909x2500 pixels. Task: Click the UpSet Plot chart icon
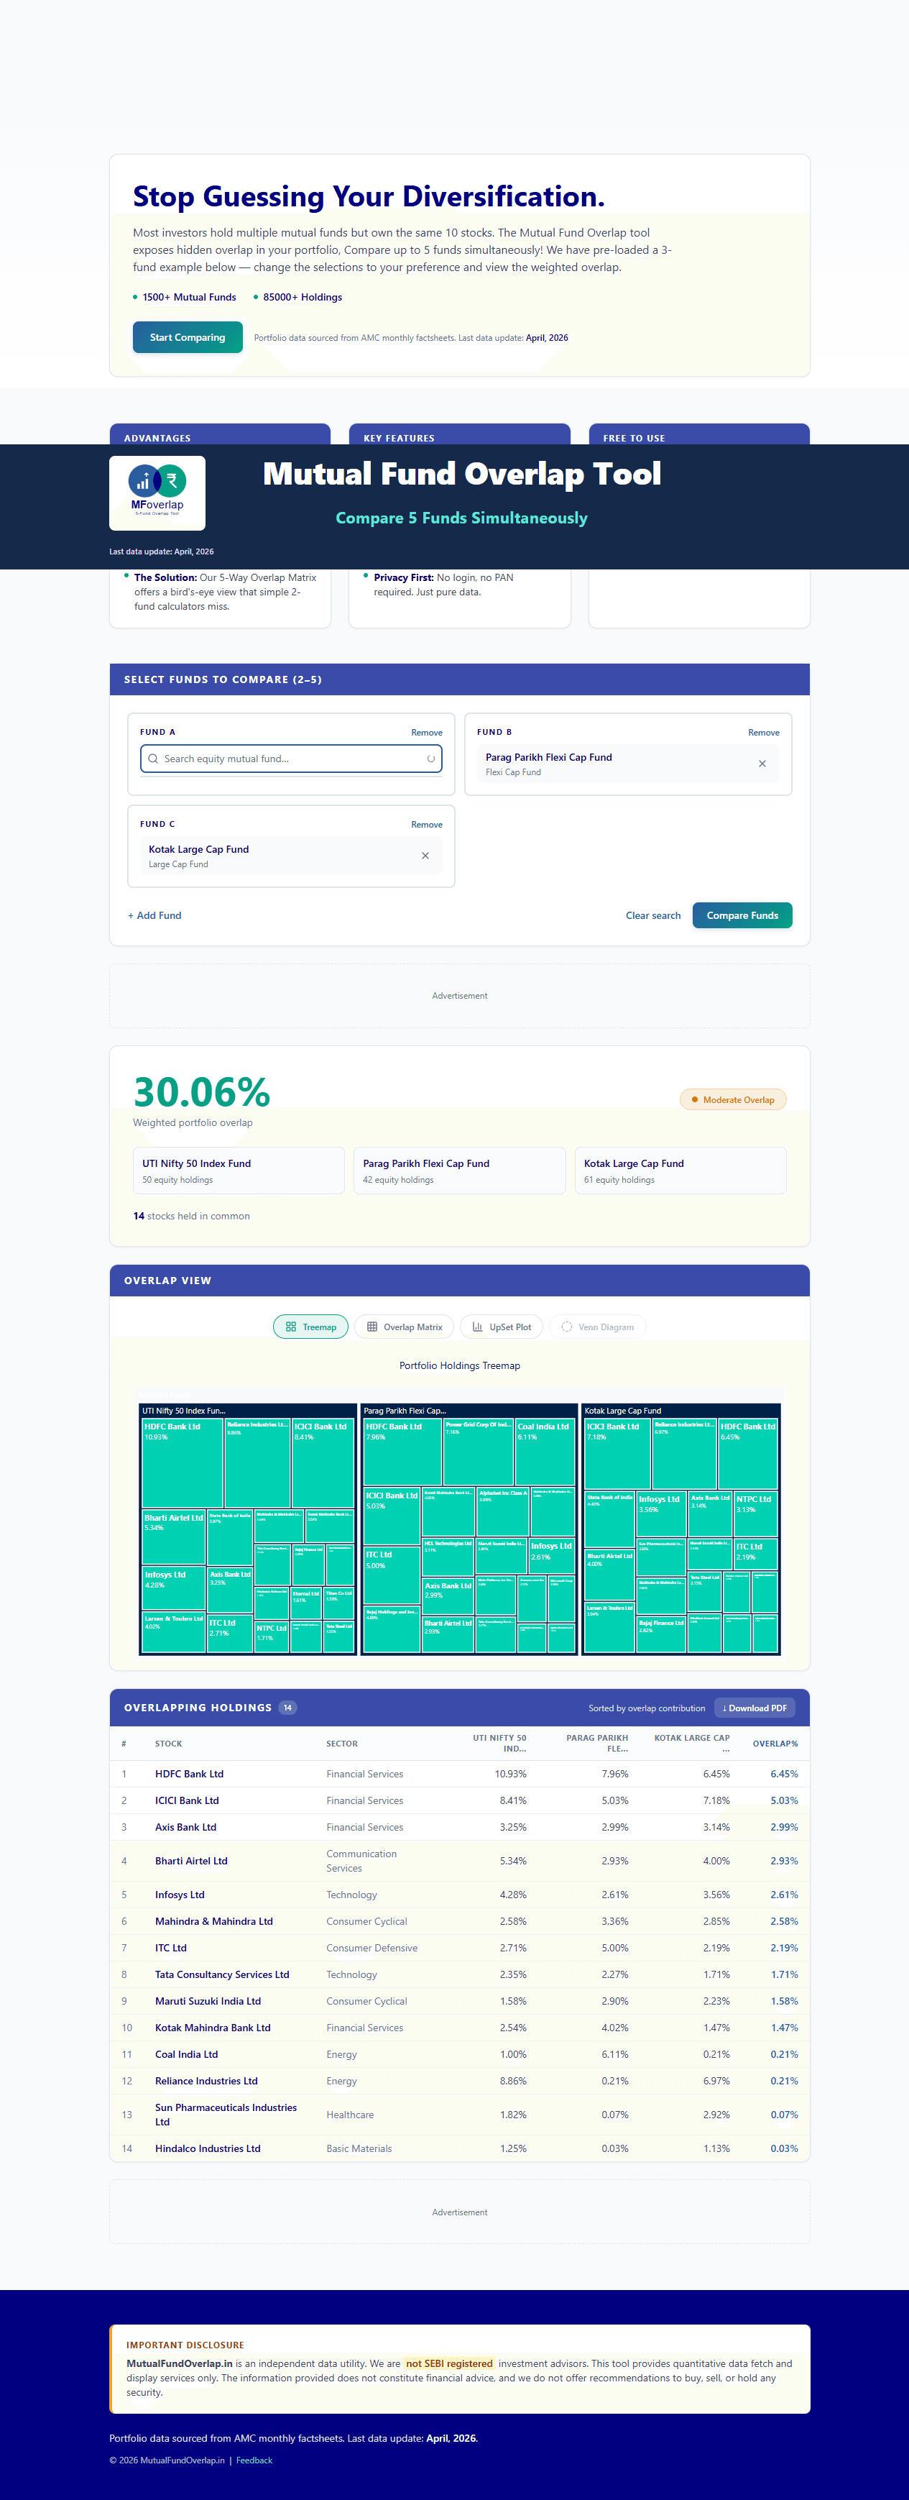point(477,1327)
